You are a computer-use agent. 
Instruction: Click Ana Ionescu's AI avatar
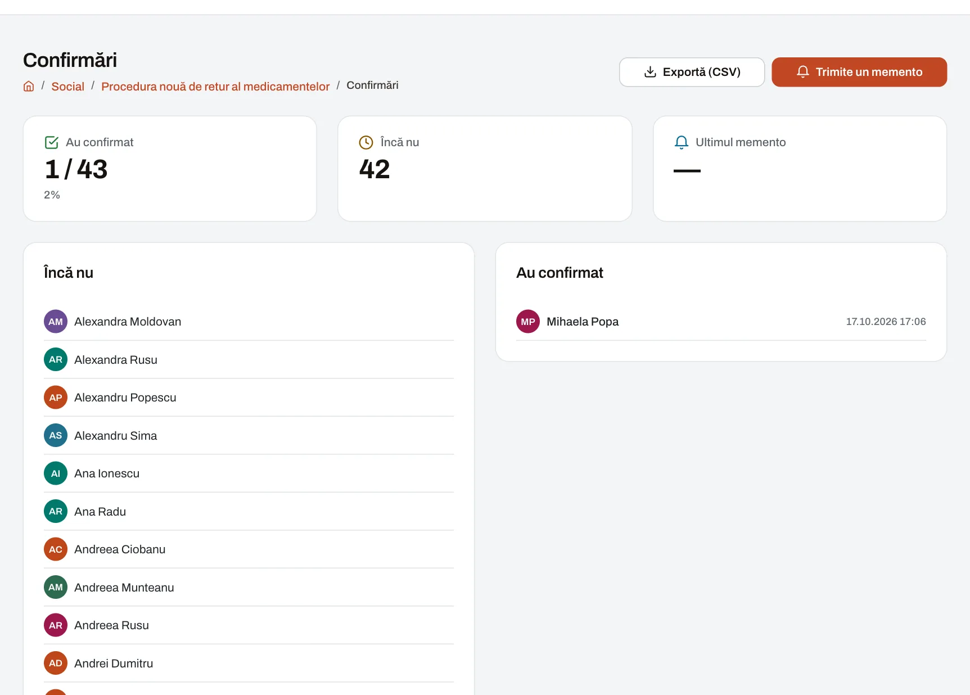point(56,473)
